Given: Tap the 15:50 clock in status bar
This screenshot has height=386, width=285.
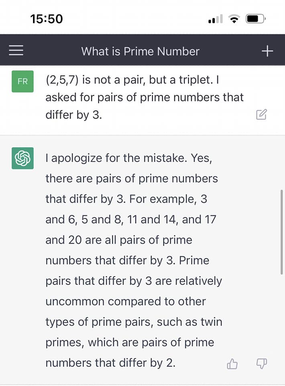Looking at the screenshot, I should pos(47,19).
